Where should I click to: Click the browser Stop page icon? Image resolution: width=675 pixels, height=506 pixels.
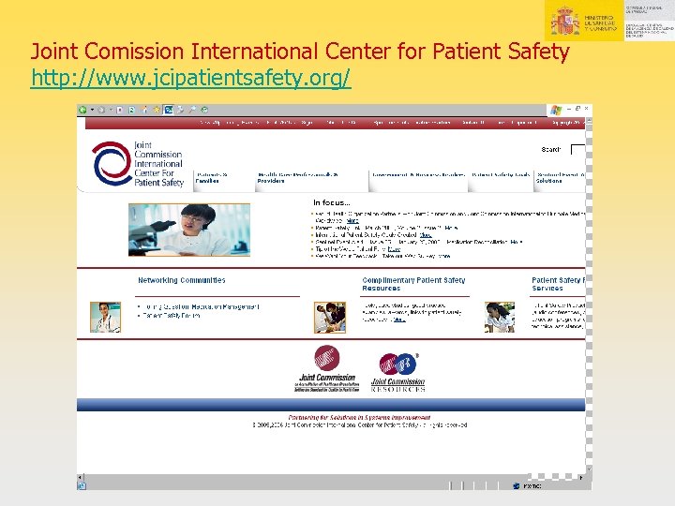pyautogui.click(x=120, y=110)
